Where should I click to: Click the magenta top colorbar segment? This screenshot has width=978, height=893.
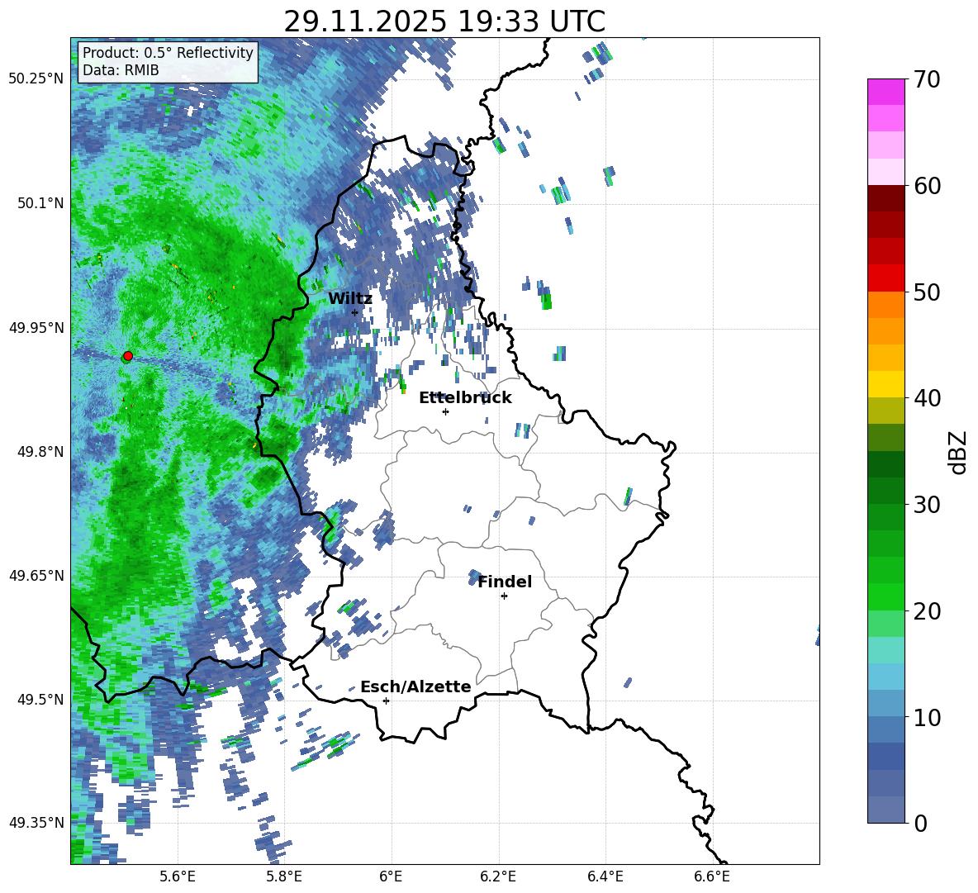(885, 92)
